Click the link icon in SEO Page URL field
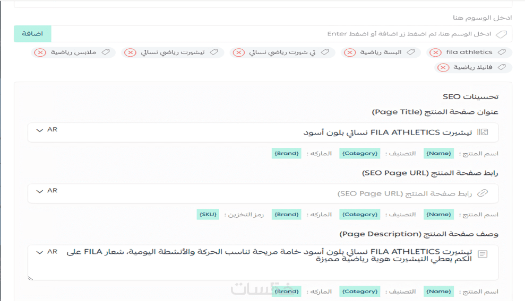 483,193
